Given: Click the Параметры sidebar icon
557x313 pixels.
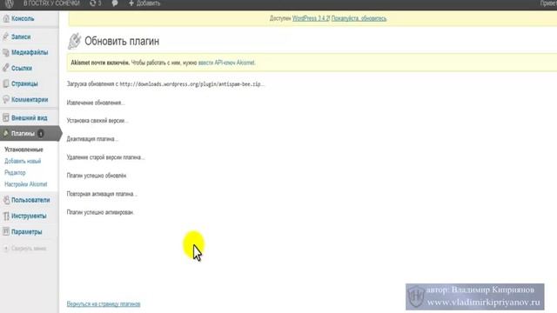Looking at the screenshot, I should pyautogui.click(x=6, y=232).
